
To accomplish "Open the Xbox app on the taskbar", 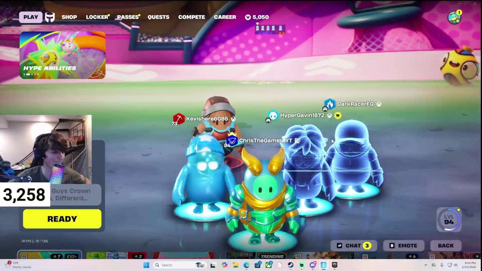I will coord(268,265).
